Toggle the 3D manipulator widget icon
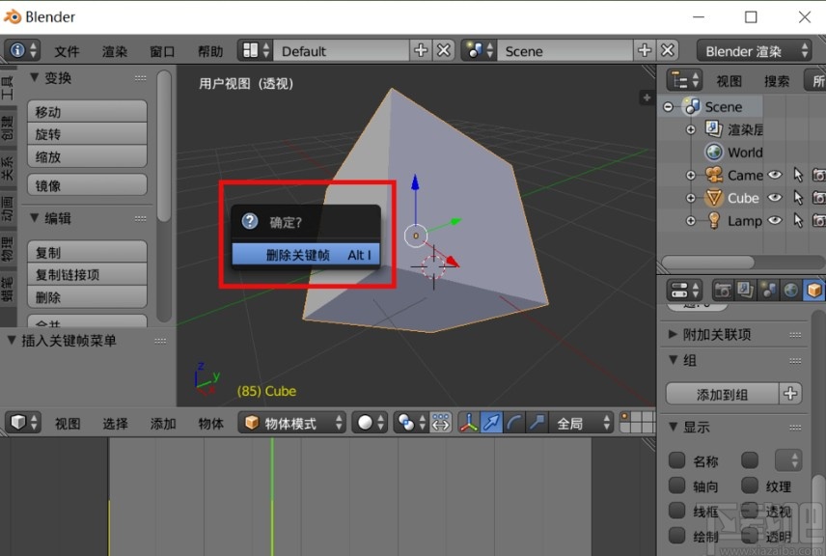The width and height of the screenshot is (826, 556). click(469, 422)
